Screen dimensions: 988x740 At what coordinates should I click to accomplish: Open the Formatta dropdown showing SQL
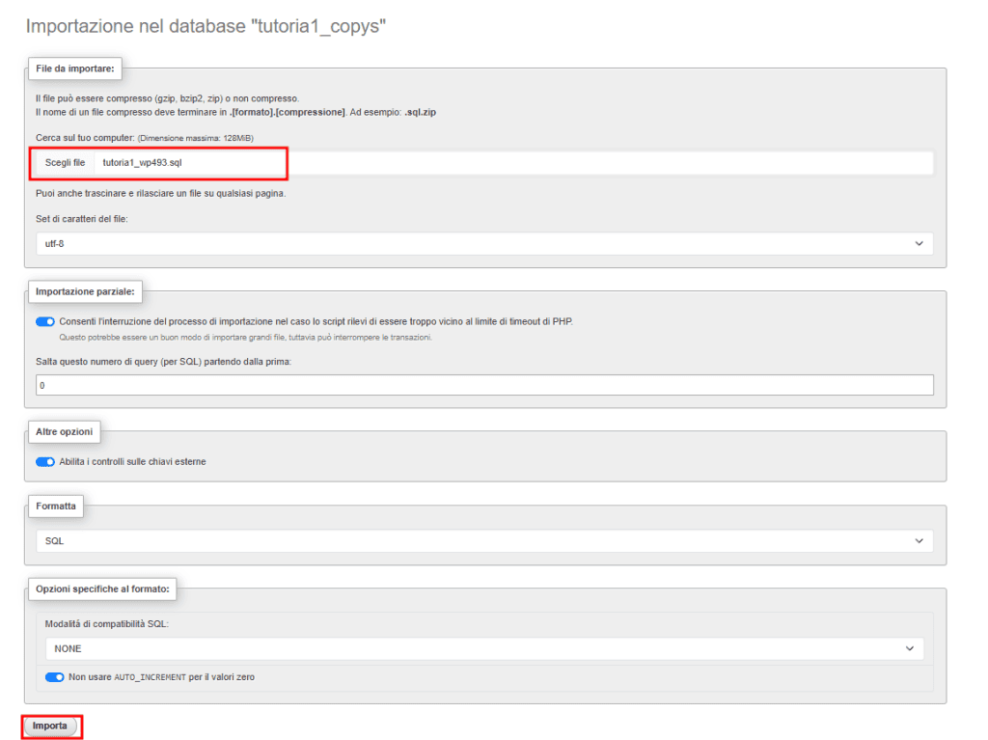pos(482,540)
